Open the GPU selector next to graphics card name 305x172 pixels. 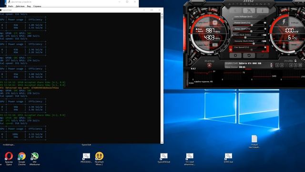pos(271,65)
